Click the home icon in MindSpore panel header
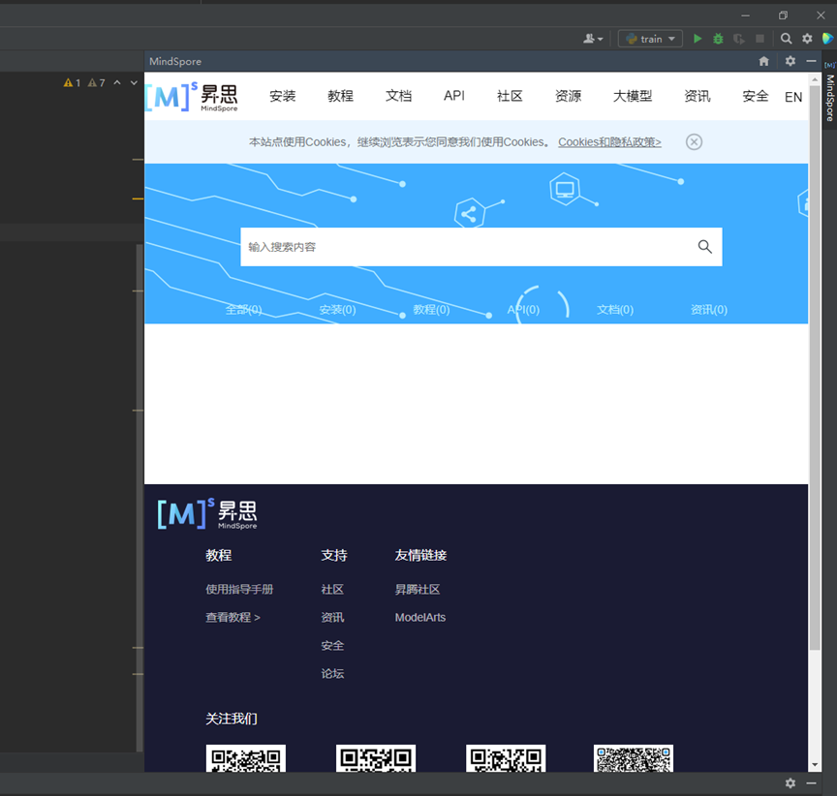837x796 pixels. [x=764, y=60]
